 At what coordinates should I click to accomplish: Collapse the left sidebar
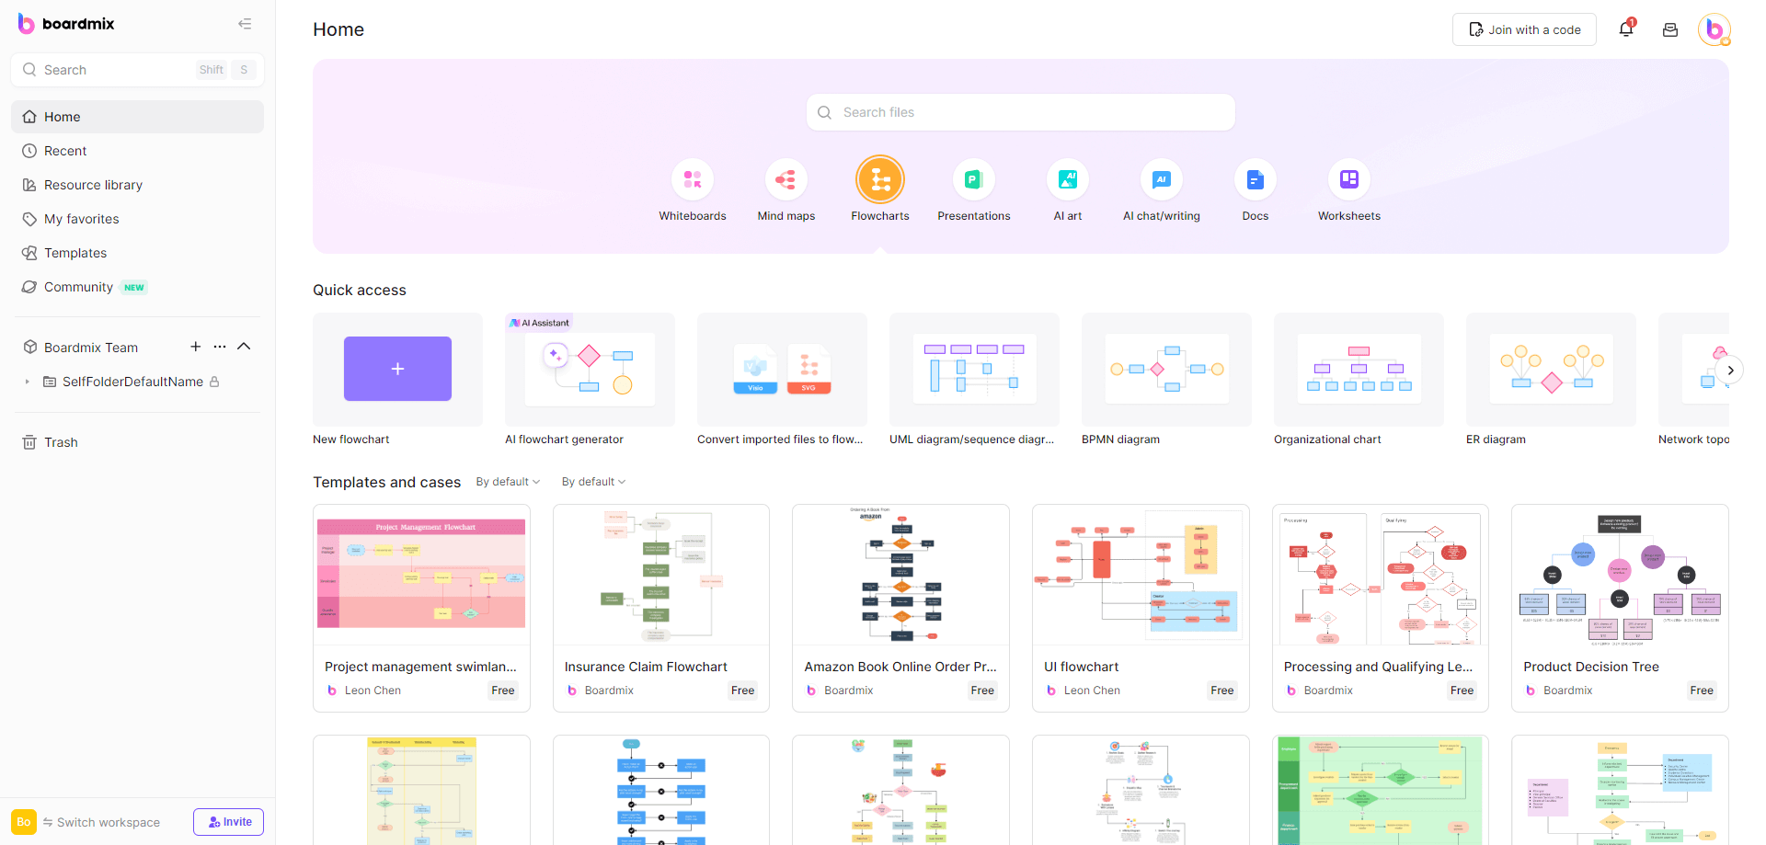tap(245, 24)
